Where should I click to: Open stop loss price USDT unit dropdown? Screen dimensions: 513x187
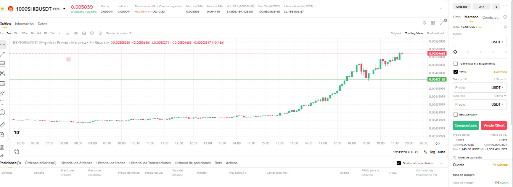coord(497,104)
